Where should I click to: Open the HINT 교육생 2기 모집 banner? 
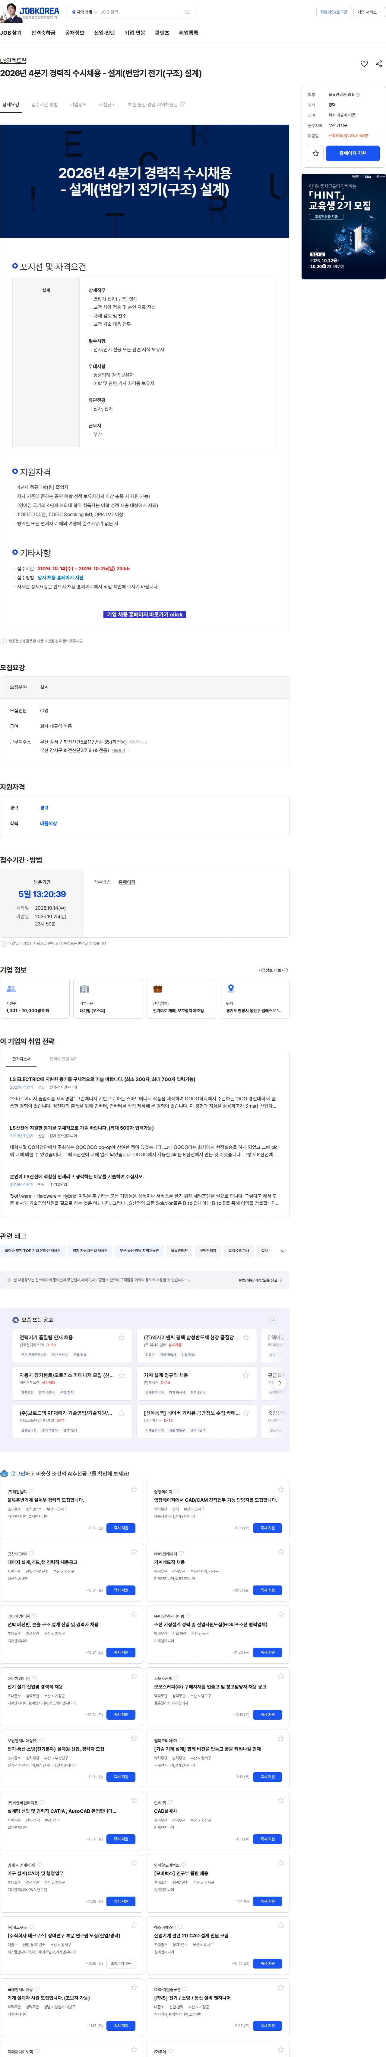point(344,227)
